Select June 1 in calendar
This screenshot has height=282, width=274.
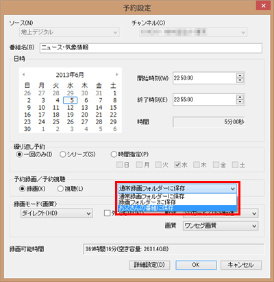114,93
